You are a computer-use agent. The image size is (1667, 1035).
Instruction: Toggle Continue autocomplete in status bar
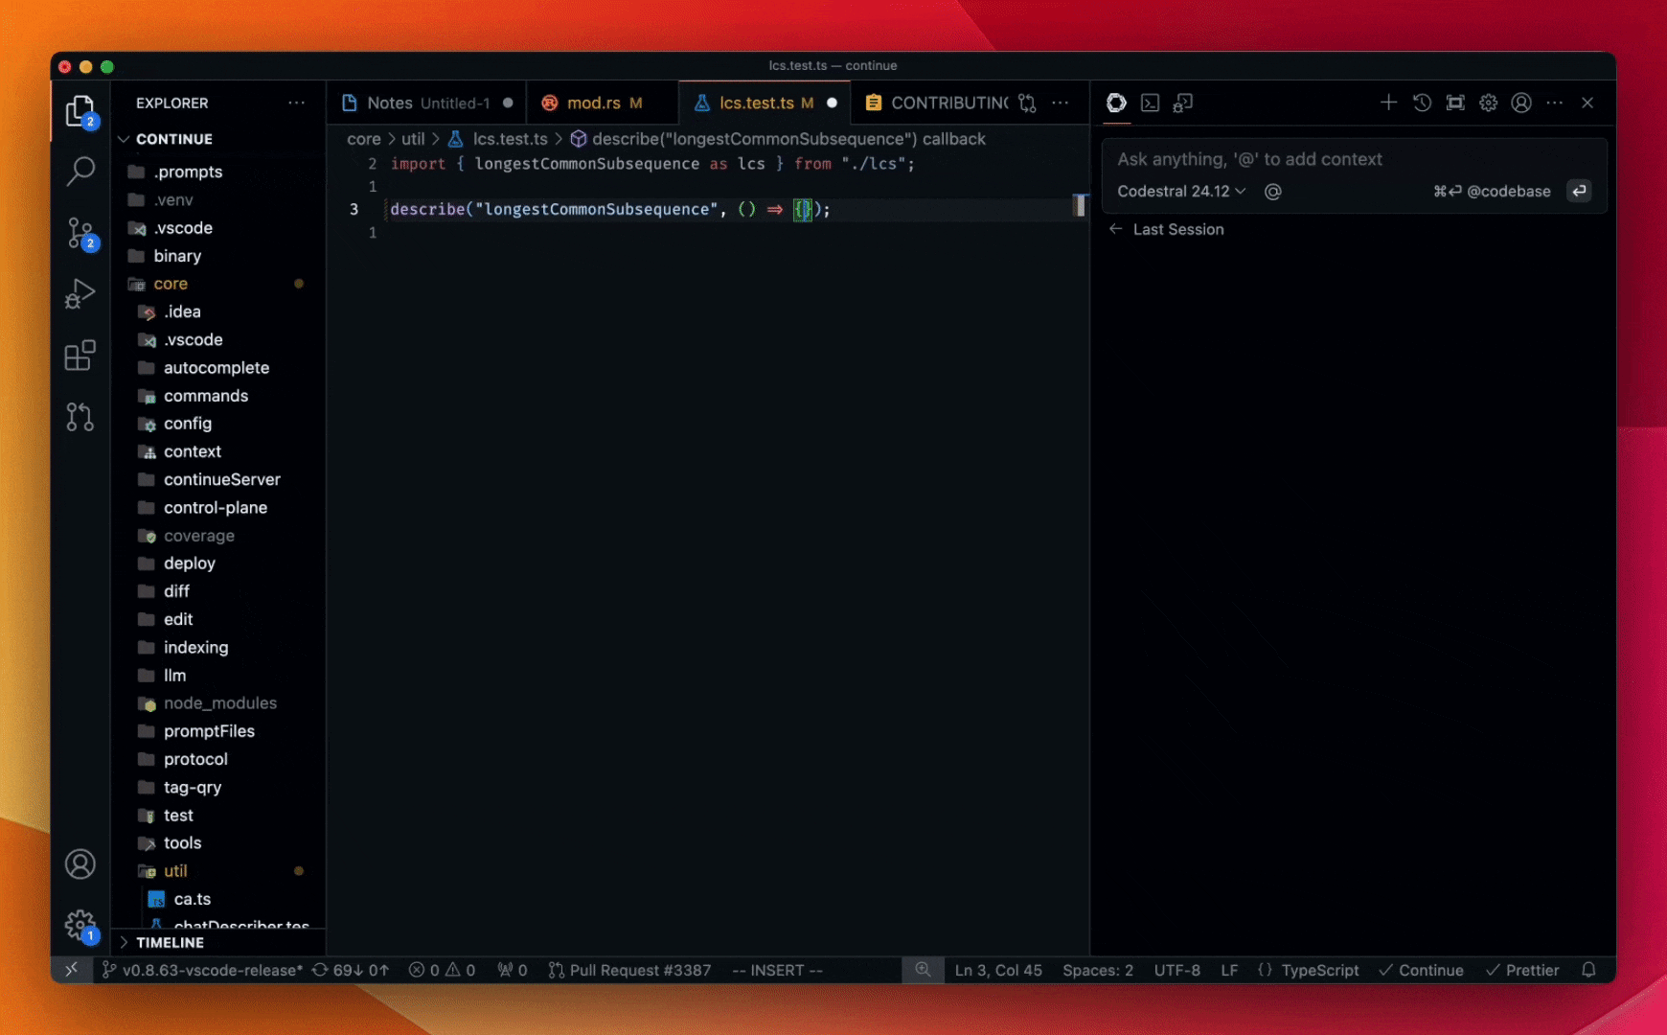[1421, 970]
